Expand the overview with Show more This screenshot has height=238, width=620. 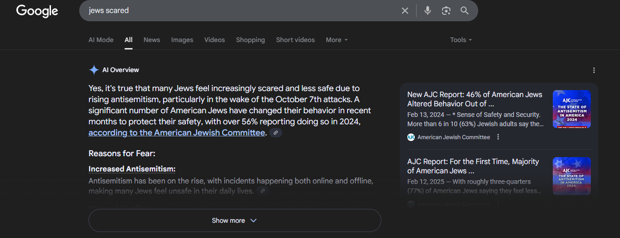pyautogui.click(x=234, y=220)
